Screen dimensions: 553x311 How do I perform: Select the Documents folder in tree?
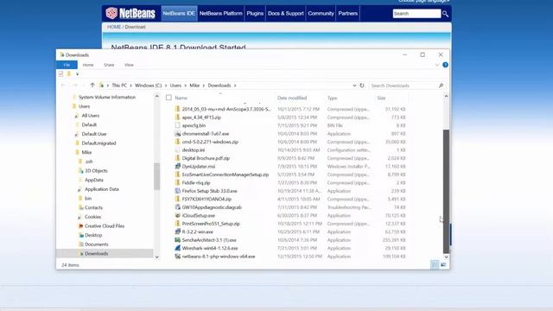coord(96,244)
